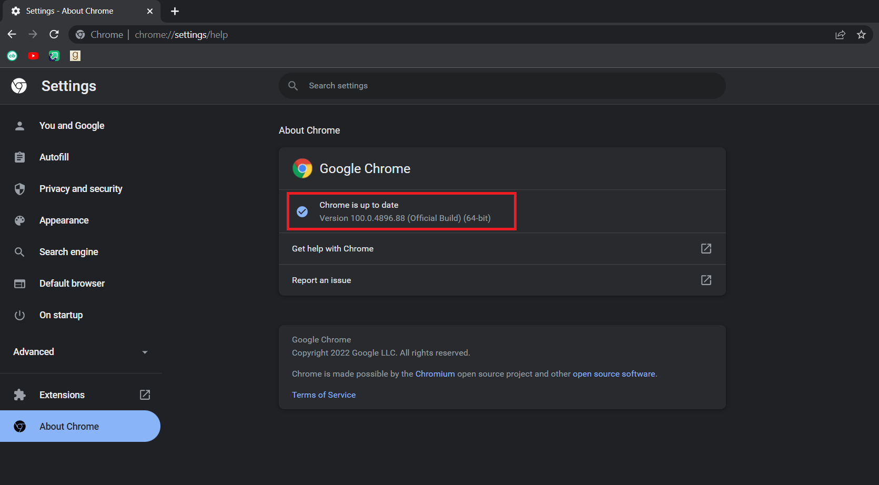This screenshot has width=879, height=485.
Task: Bookmark this page with star icon
Action: (861, 35)
